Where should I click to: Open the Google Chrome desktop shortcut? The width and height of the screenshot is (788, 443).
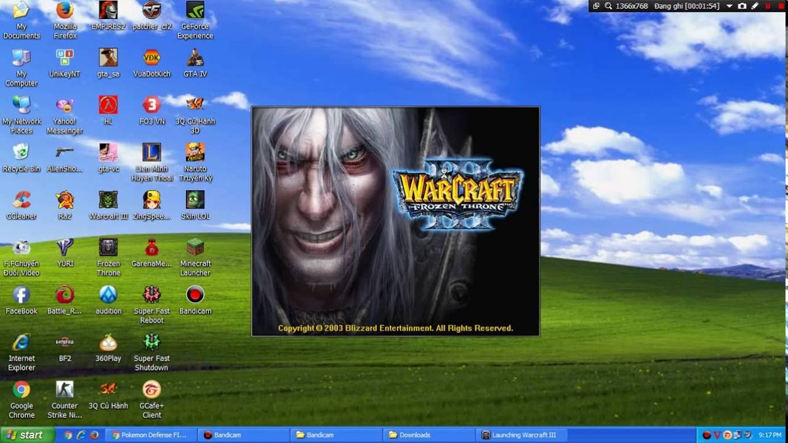(x=22, y=399)
